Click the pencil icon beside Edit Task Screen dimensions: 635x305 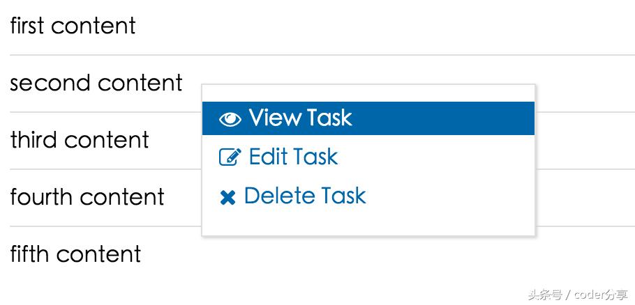click(230, 157)
